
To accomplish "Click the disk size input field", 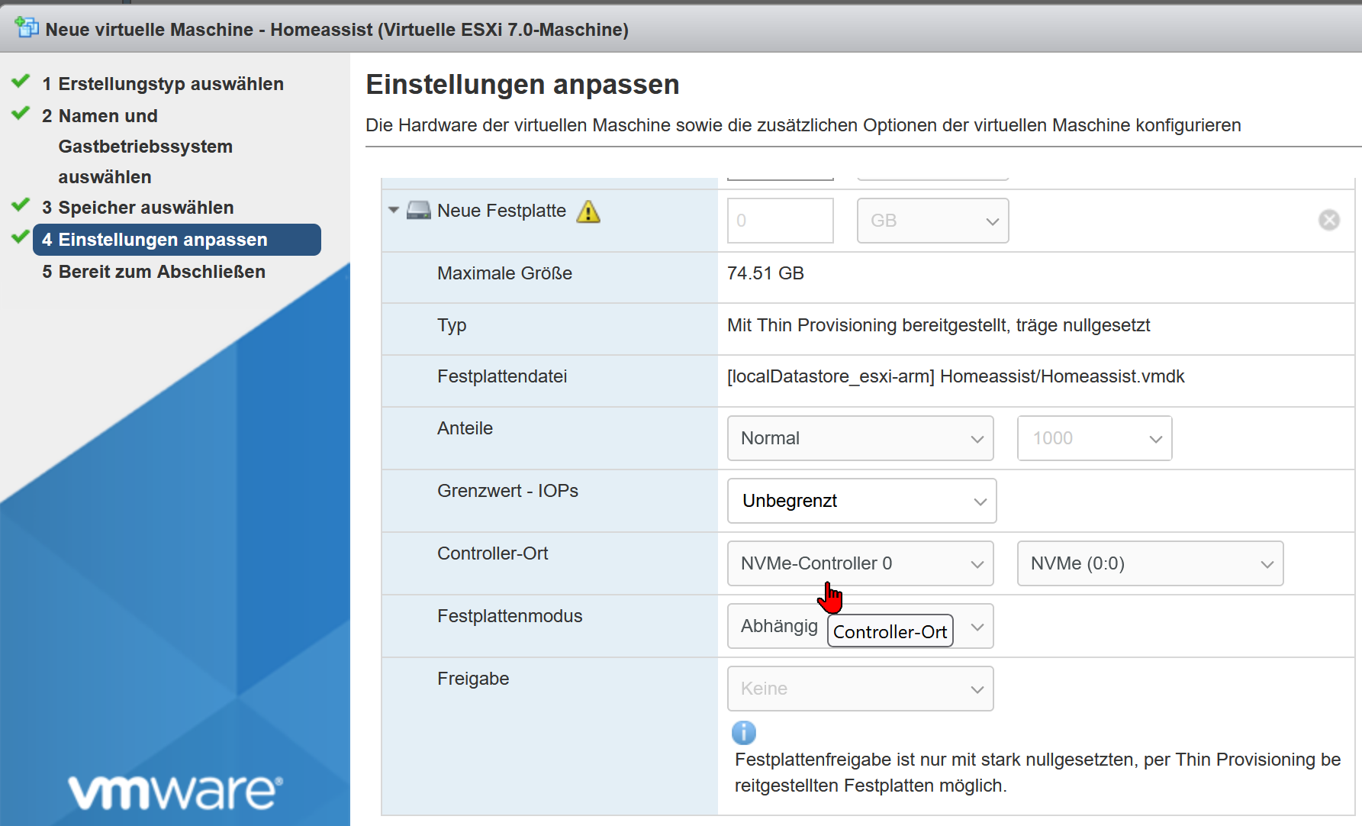I will (x=780, y=221).
